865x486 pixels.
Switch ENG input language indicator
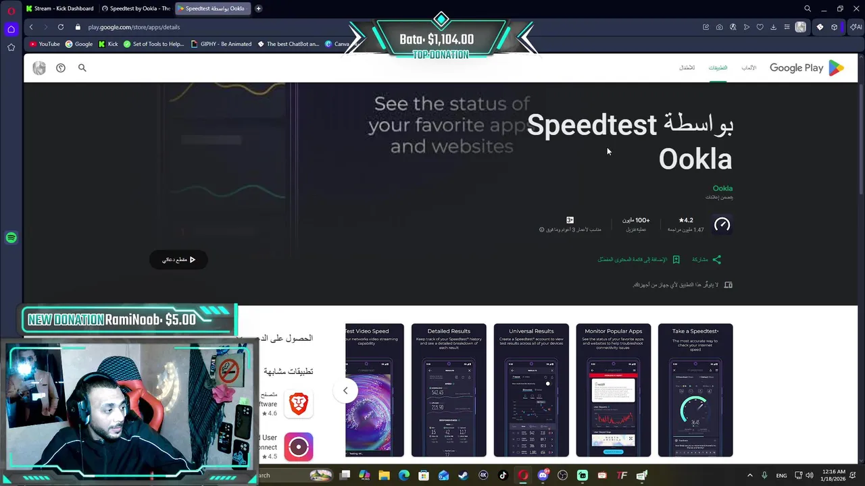[781, 475]
